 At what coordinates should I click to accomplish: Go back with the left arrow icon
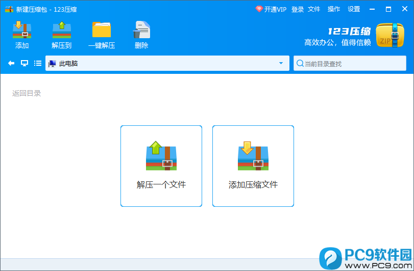coord(11,63)
